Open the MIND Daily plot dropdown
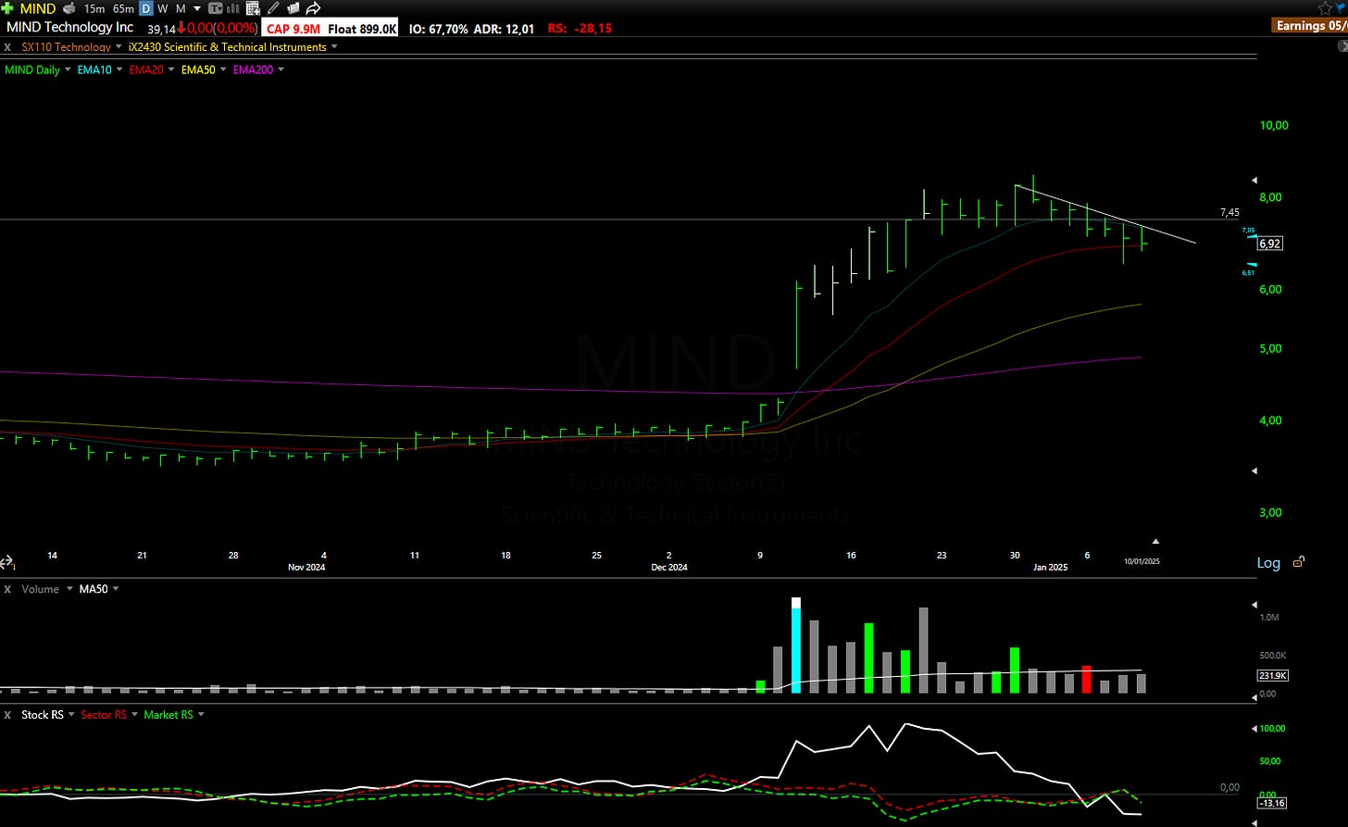This screenshot has width=1348, height=827. pyautogui.click(x=68, y=69)
